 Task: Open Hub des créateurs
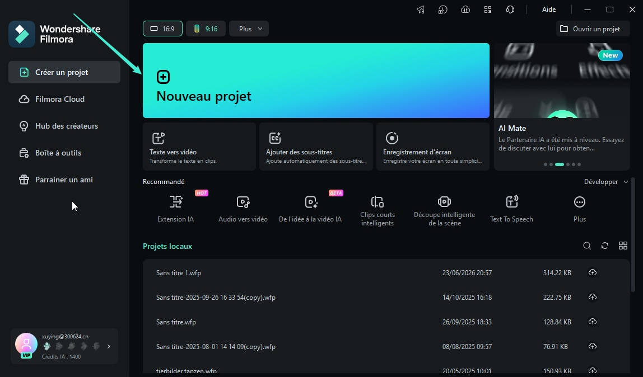pos(64,126)
